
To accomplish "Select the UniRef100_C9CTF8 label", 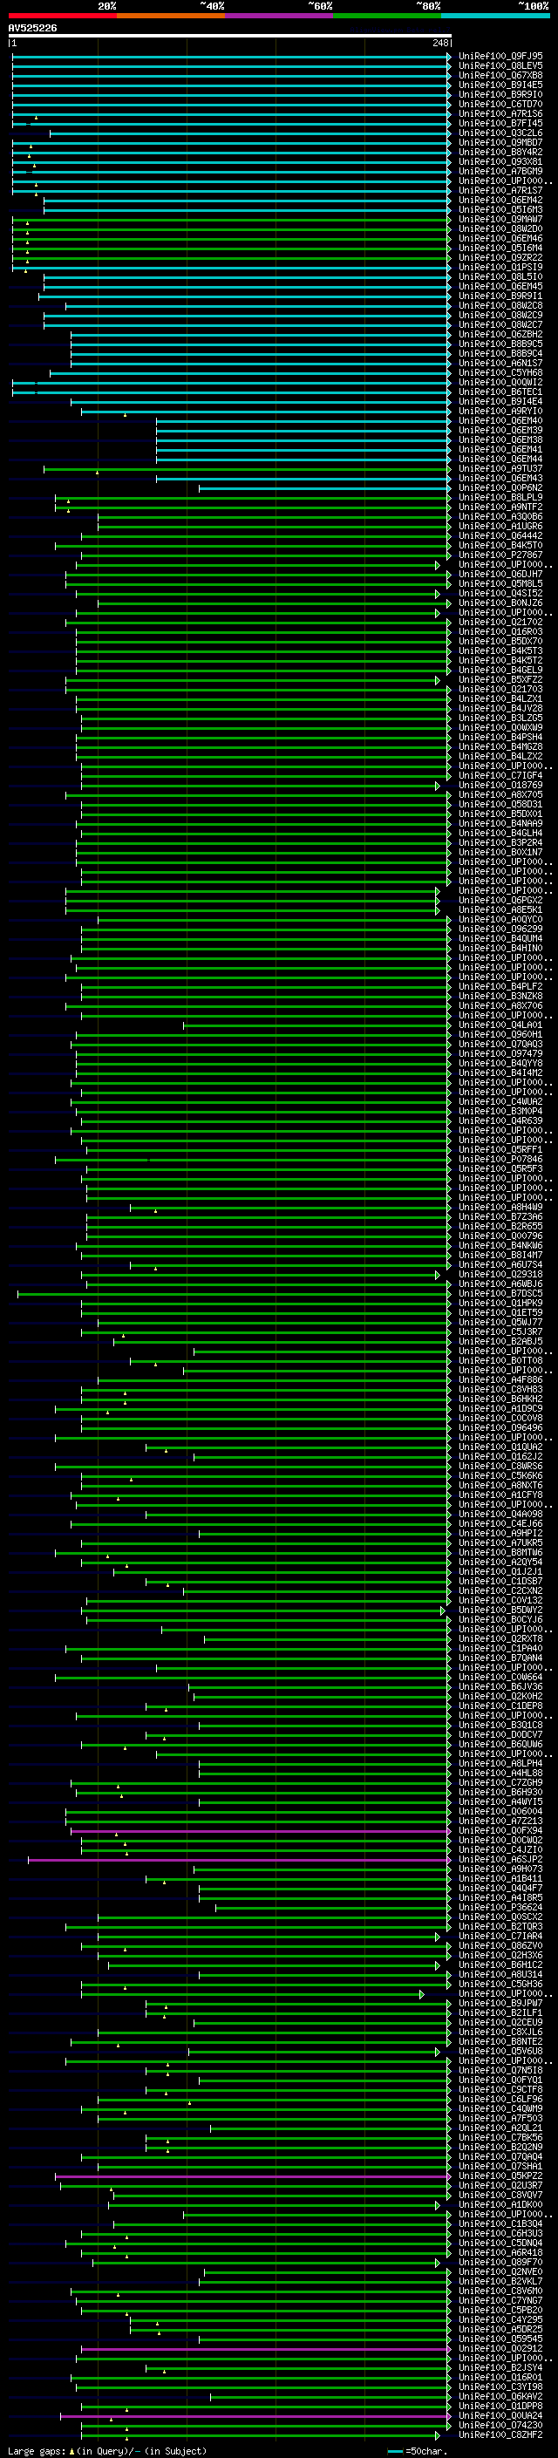I will (x=500, y=2092).
